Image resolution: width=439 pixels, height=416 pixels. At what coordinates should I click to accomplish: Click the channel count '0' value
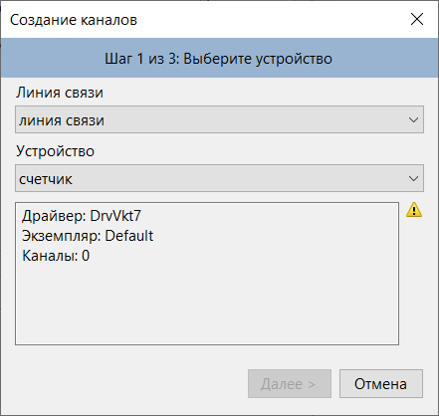tap(86, 256)
